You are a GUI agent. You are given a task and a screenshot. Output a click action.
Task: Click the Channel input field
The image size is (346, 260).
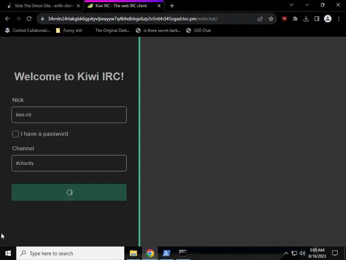coord(69,163)
